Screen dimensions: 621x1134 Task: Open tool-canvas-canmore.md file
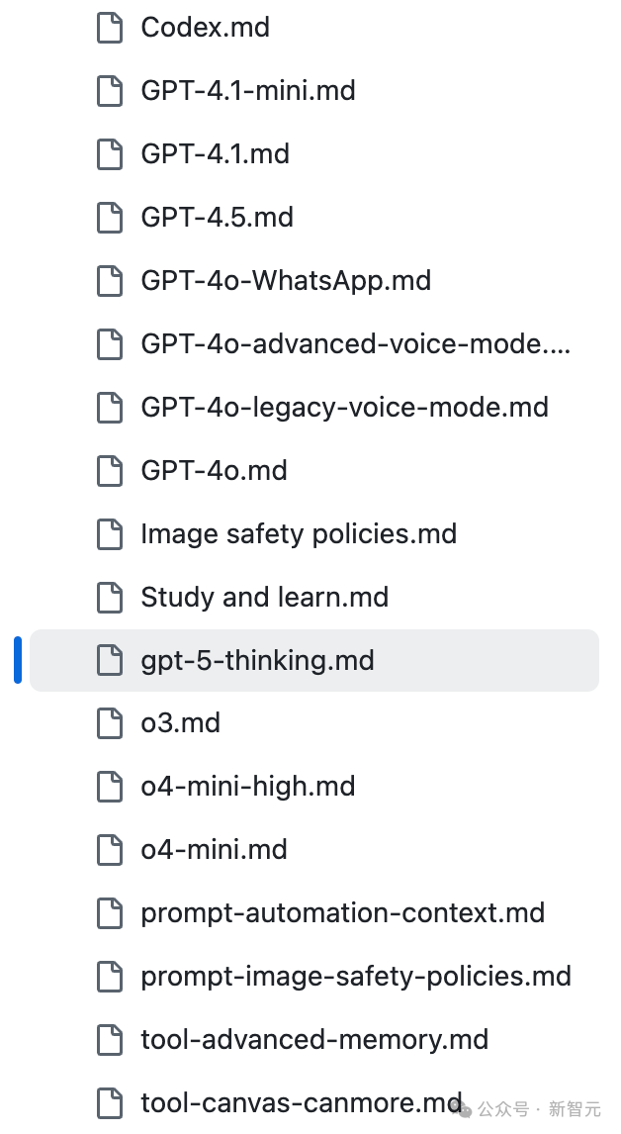tap(301, 1102)
